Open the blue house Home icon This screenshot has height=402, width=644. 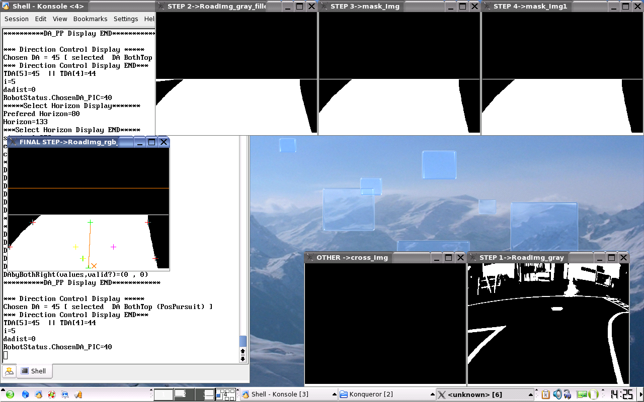(26, 394)
